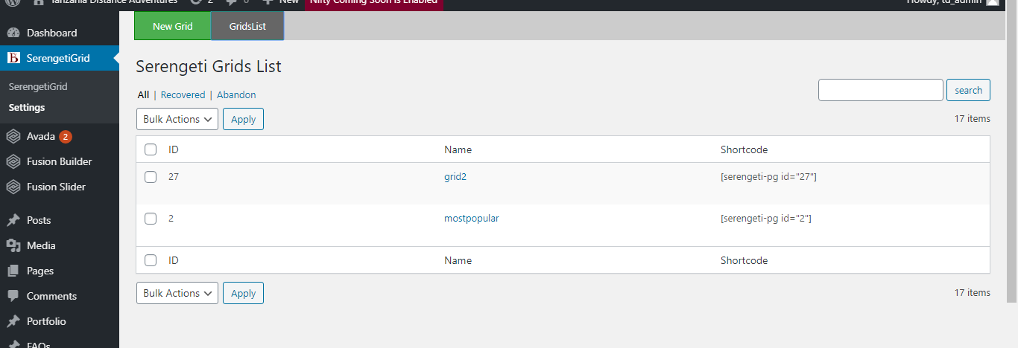Click the Posts pushpin icon
1018x348 pixels.
[x=13, y=220]
